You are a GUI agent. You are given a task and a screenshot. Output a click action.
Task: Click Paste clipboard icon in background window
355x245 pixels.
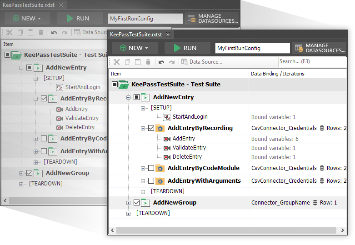point(30,32)
